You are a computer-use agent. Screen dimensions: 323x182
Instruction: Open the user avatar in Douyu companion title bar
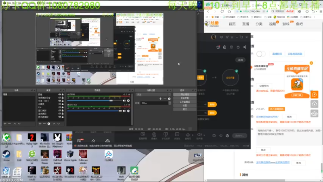214,37
